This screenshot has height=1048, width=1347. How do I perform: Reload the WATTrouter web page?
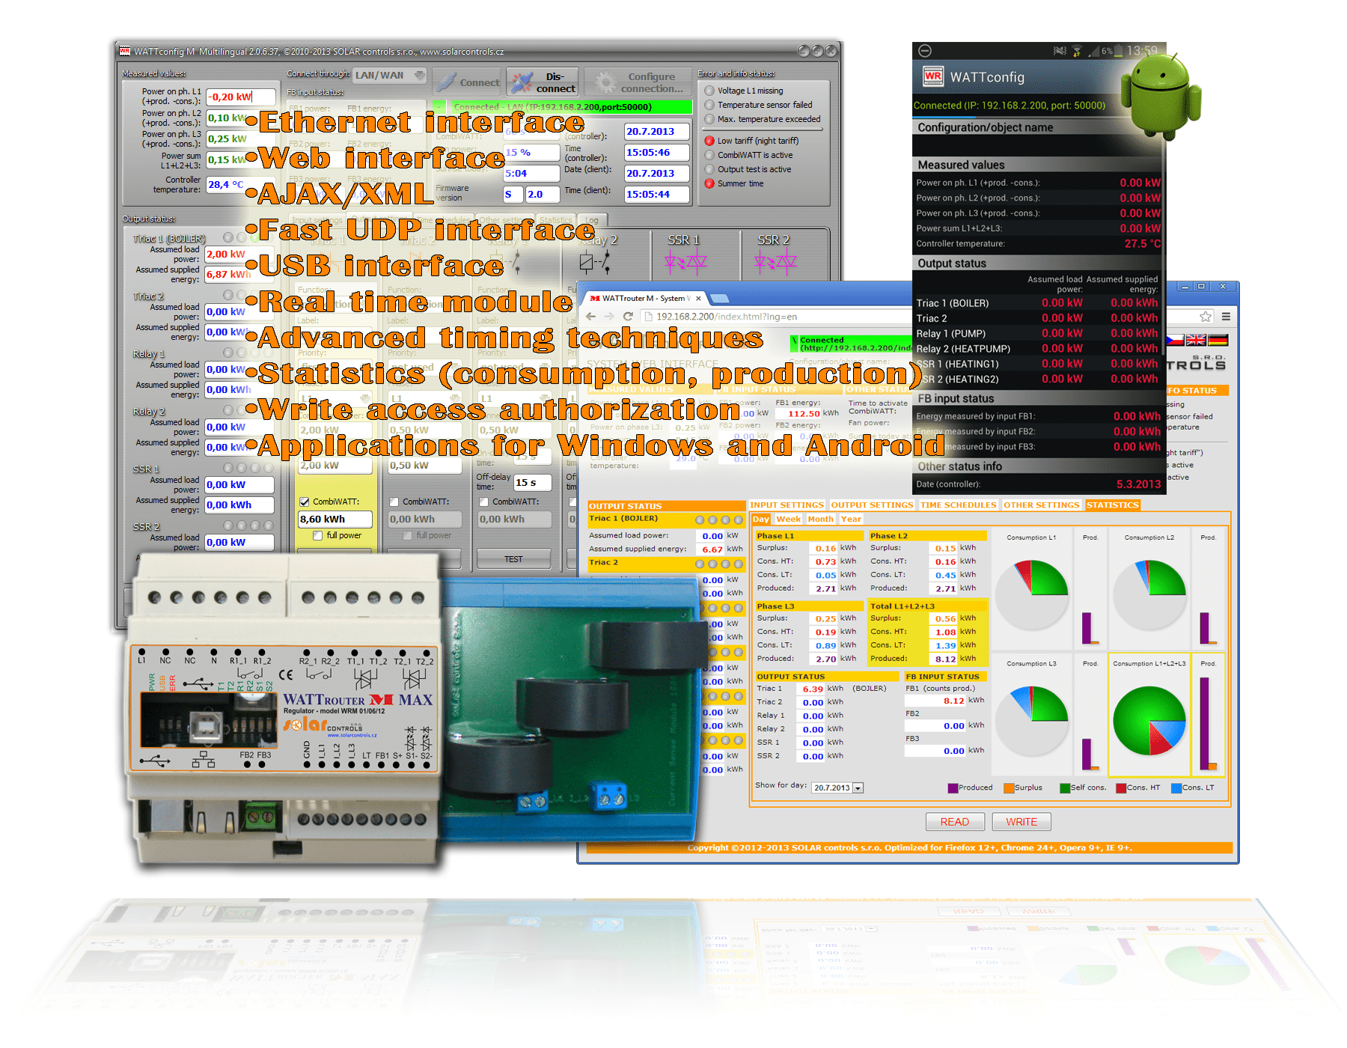tap(628, 317)
